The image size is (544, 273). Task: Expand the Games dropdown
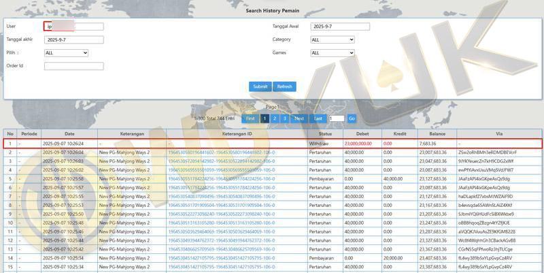pyautogui.click(x=333, y=53)
